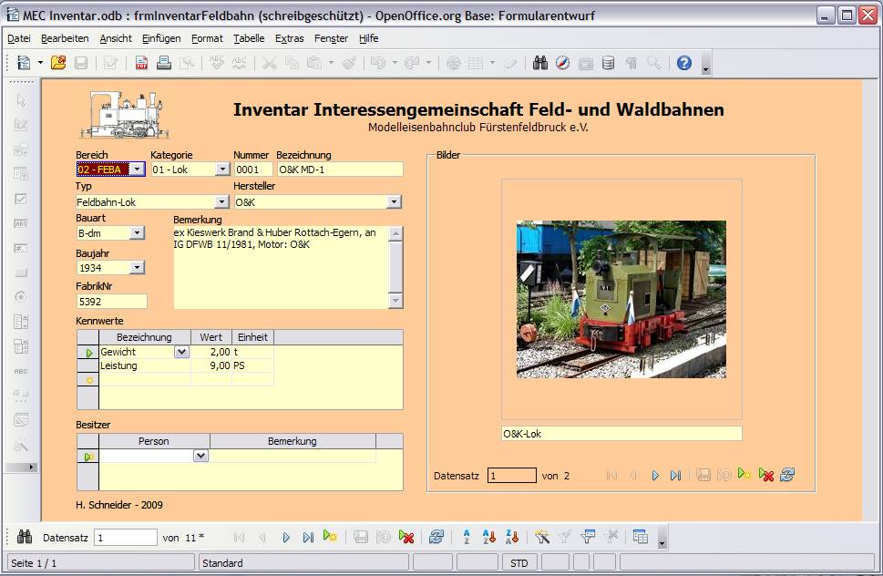Viewport: 883px width, 576px height.
Task: Open the Tabelle menu
Action: pyautogui.click(x=248, y=38)
